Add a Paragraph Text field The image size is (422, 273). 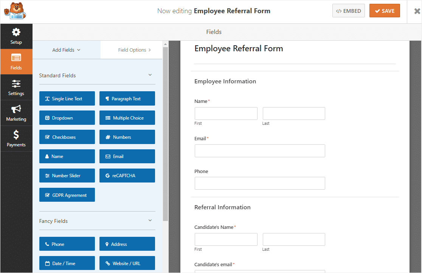pyautogui.click(x=127, y=98)
